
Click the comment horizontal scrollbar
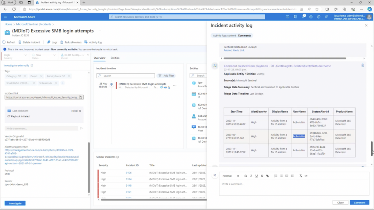point(285,58)
